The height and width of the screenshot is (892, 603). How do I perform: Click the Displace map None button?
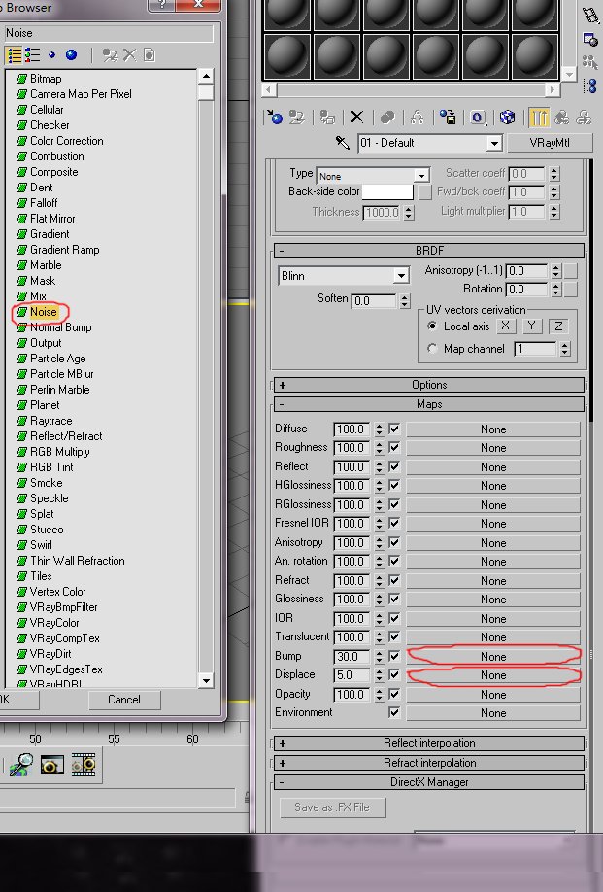(492, 675)
